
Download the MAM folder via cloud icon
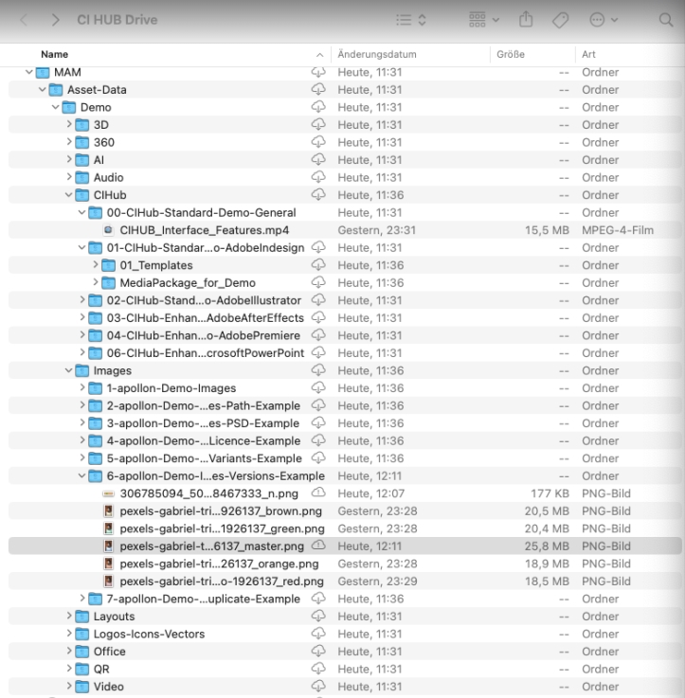click(318, 72)
